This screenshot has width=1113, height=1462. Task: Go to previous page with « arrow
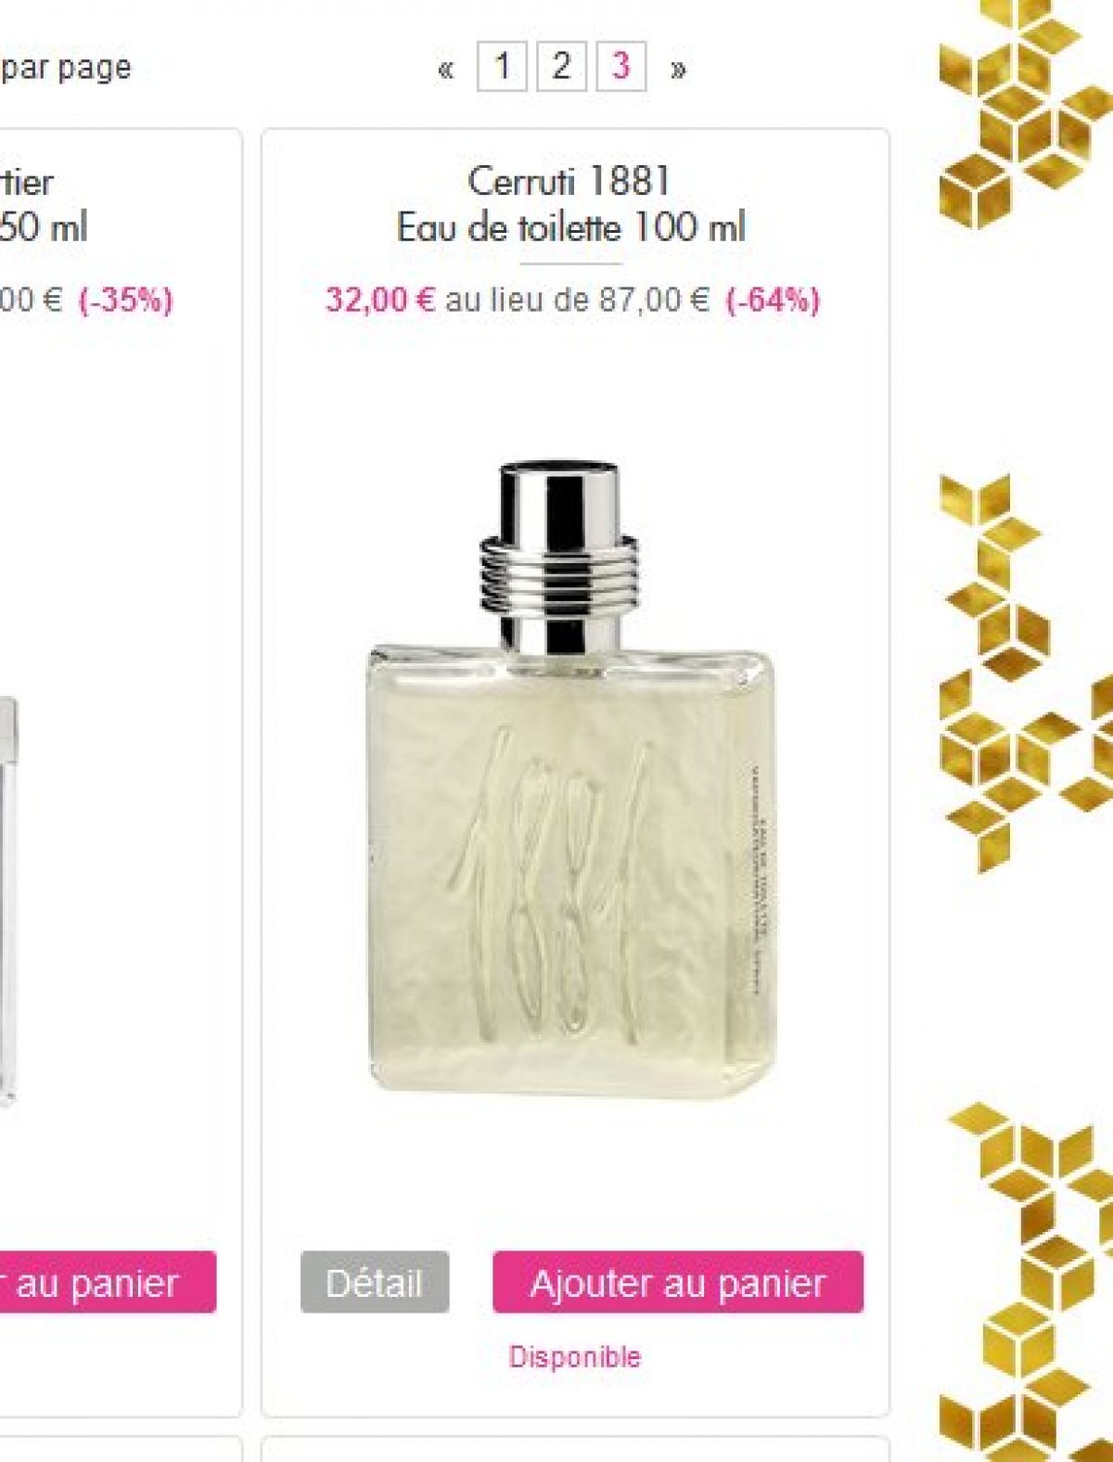point(446,68)
